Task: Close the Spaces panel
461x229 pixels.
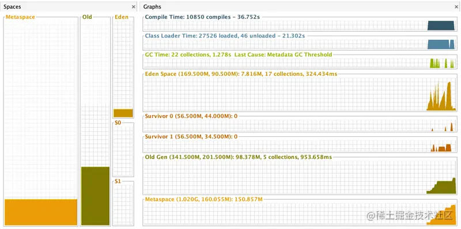Action: click(134, 7)
